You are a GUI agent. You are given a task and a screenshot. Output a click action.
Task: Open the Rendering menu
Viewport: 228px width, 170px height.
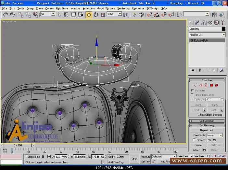click(123, 8)
